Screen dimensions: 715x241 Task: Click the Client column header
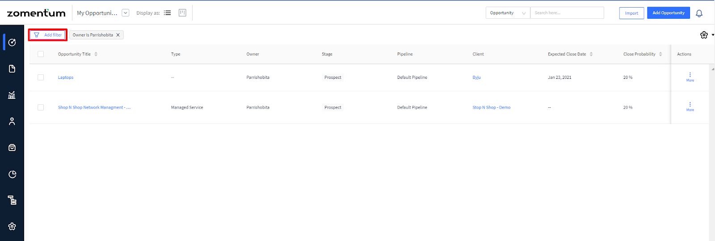[478, 54]
